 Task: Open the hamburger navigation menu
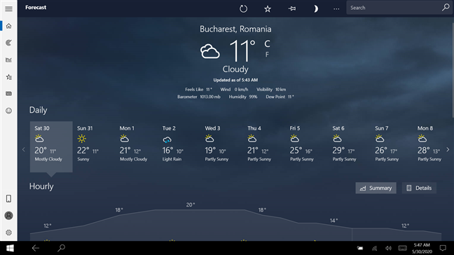click(8, 8)
